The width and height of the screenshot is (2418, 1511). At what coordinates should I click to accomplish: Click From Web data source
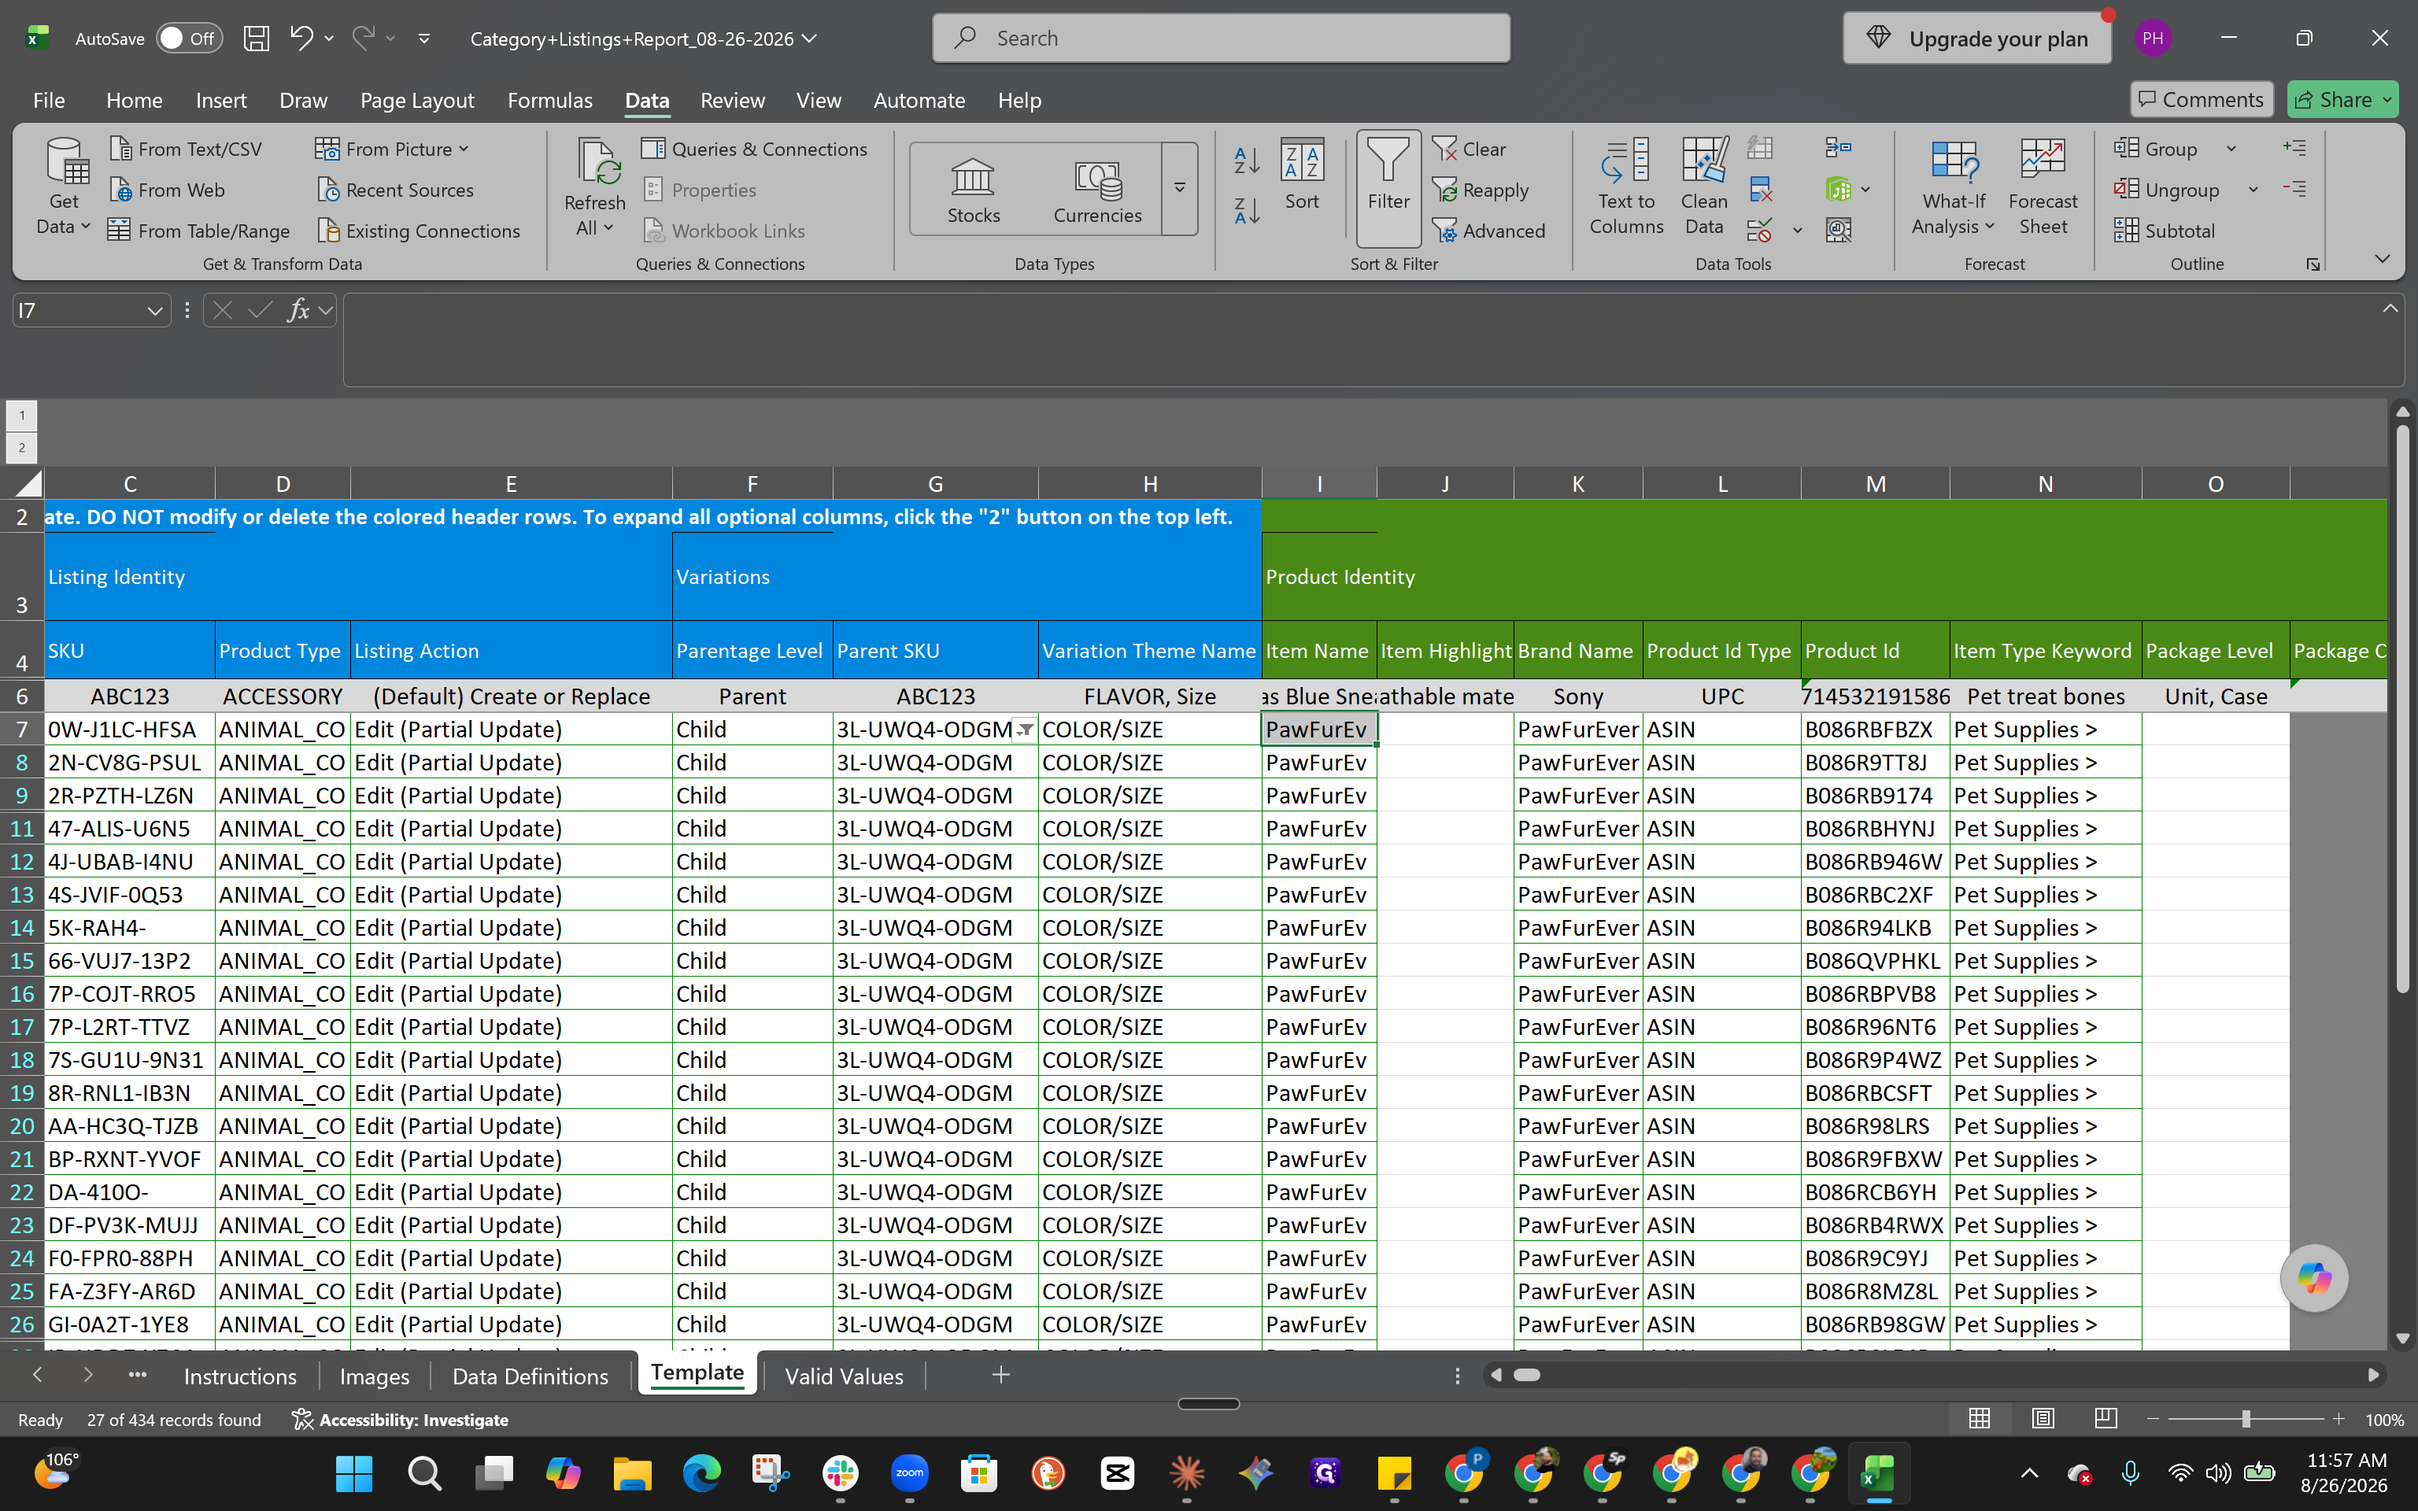click(x=167, y=190)
